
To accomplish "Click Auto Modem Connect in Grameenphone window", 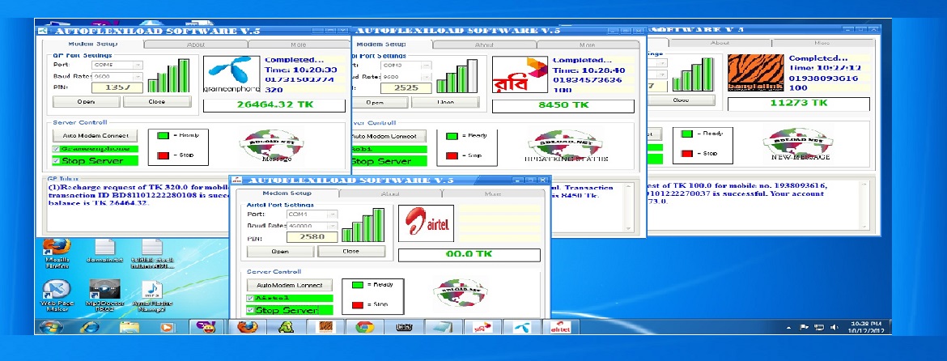I will click(96, 136).
